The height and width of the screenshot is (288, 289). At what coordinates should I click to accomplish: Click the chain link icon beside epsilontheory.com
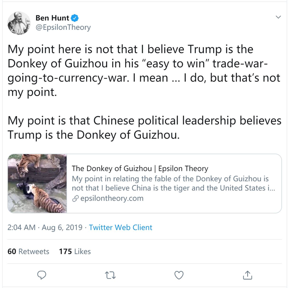[75, 198]
